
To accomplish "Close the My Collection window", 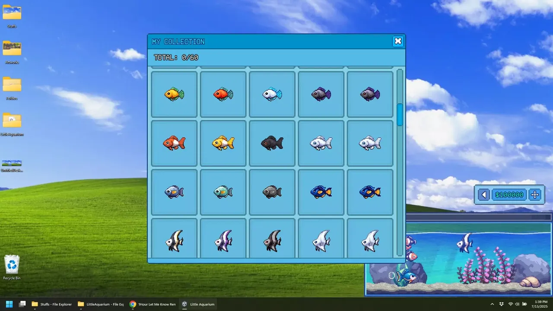I will coord(398,41).
